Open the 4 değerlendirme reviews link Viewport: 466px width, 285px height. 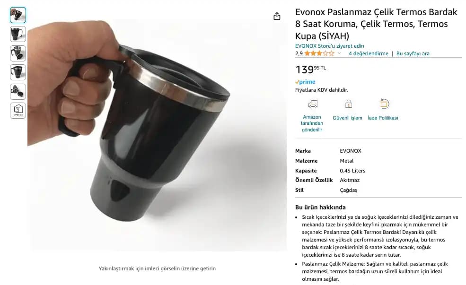point(368,53)
